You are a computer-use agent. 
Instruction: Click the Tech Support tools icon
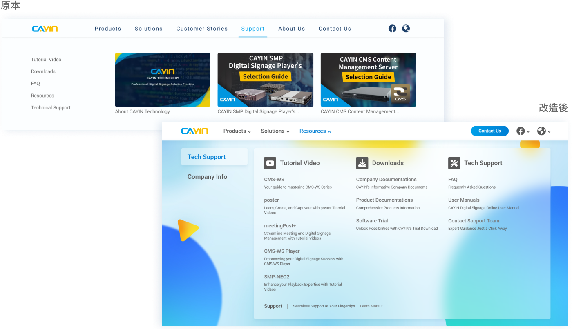454,163
